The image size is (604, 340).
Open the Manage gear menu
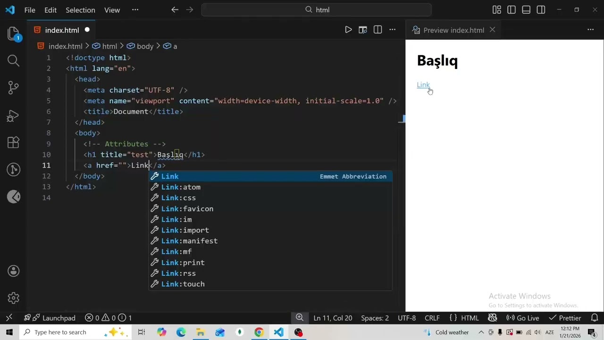(x=13, y=298)
